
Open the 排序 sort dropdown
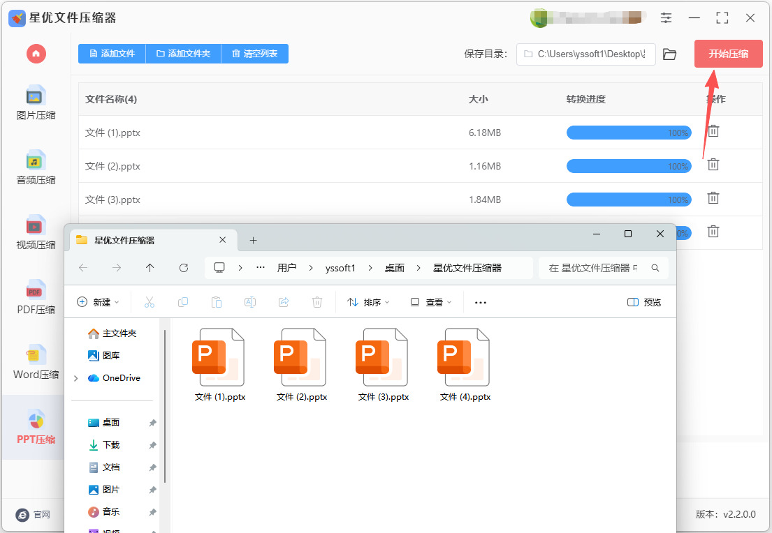(368, 302)
